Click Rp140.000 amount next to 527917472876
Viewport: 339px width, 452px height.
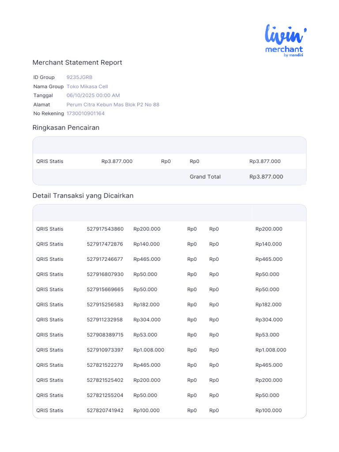(x=147, y=244)
